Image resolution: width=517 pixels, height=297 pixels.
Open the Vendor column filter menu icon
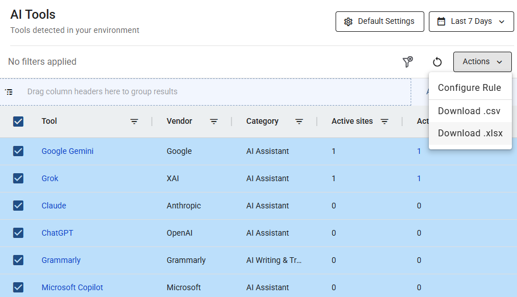[214, 122]
